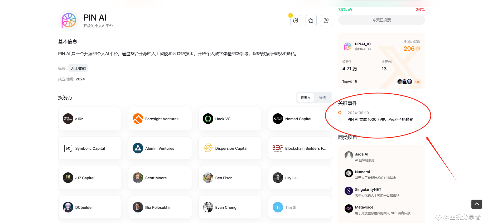Click the PINAI_IO account name
The height and width of the screenshot is (223, 483).
pos(363,44)
